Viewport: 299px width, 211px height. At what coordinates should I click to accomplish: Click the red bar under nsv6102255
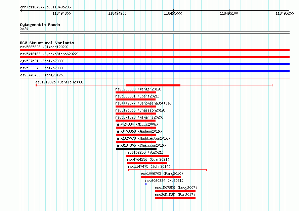point(147,156)
